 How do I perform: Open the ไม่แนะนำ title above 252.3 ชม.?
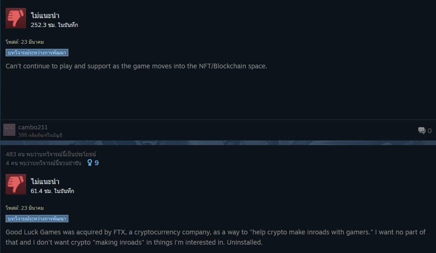click(x=45, y=16)
